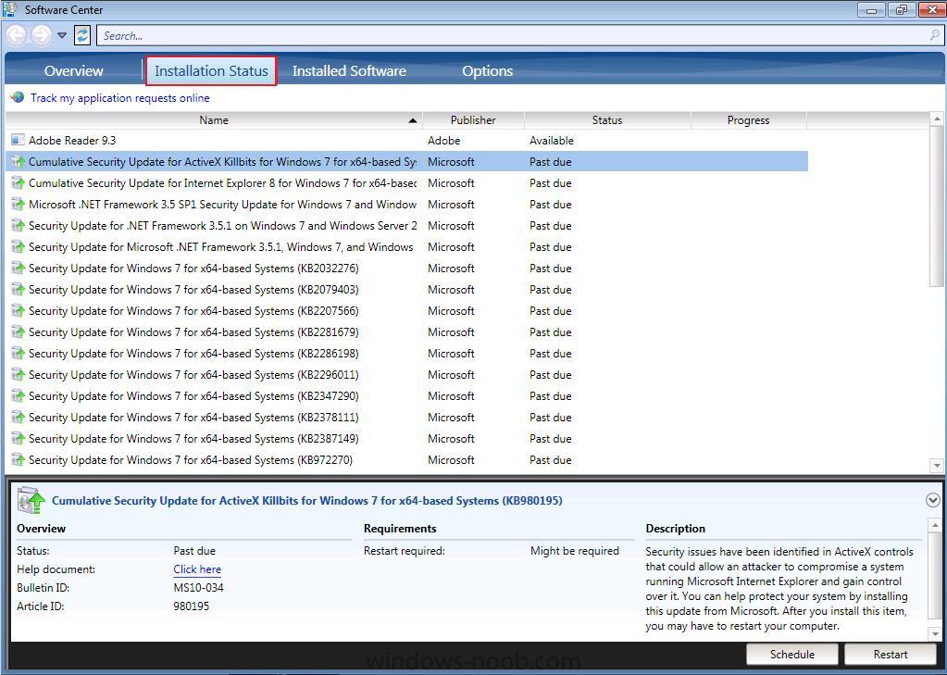Collapse the details pane with the chevron
Screen dimensions: 947x675
[x=932, y=500]
